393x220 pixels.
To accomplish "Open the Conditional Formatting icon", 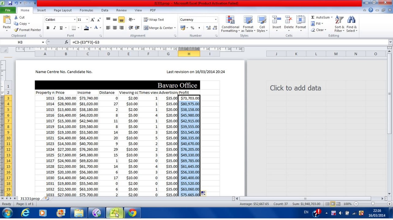I will tap(230, 20).
